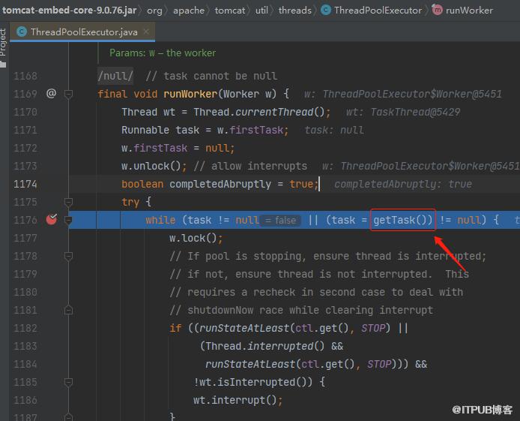Image resolution: width=520 pixels, height=421 pixels.
Task: Click runStateAtLeast on line 1182
Action: (x=244, y=328)
